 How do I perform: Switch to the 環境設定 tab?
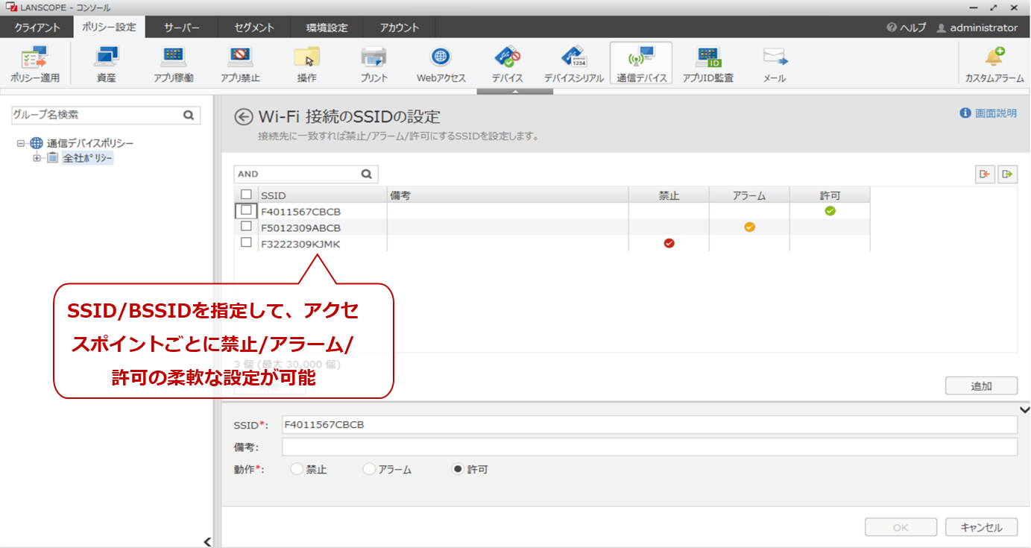(327, 28)
